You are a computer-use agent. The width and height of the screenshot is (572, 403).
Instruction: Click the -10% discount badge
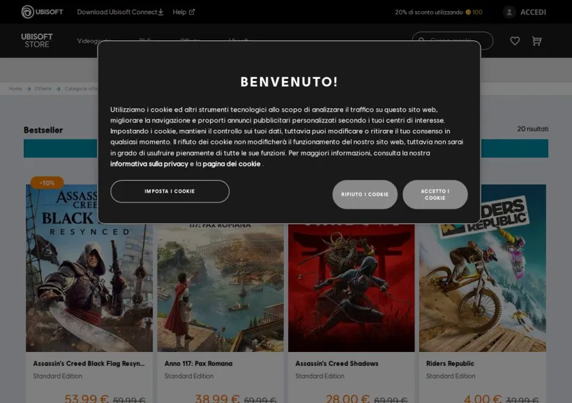click(47, 183)
